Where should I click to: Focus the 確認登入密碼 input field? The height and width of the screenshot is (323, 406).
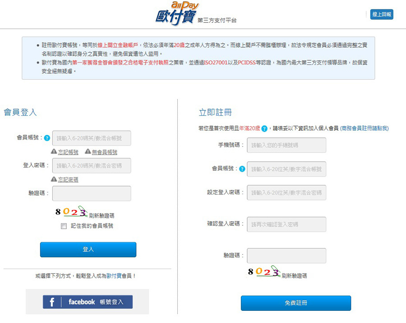click(x=286, y=224)
